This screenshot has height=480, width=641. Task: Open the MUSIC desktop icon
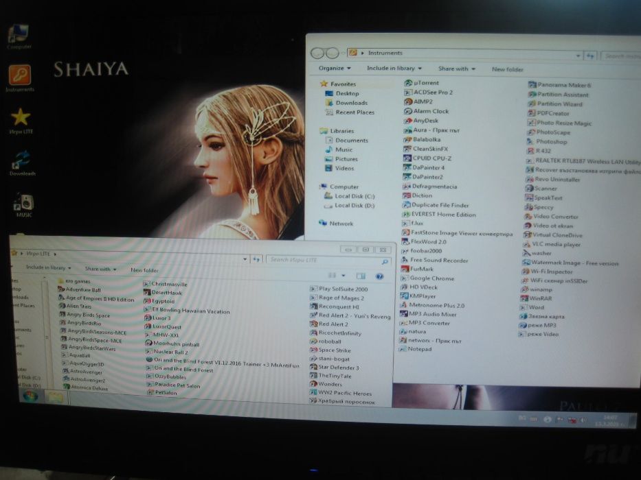tap(24, 204)
